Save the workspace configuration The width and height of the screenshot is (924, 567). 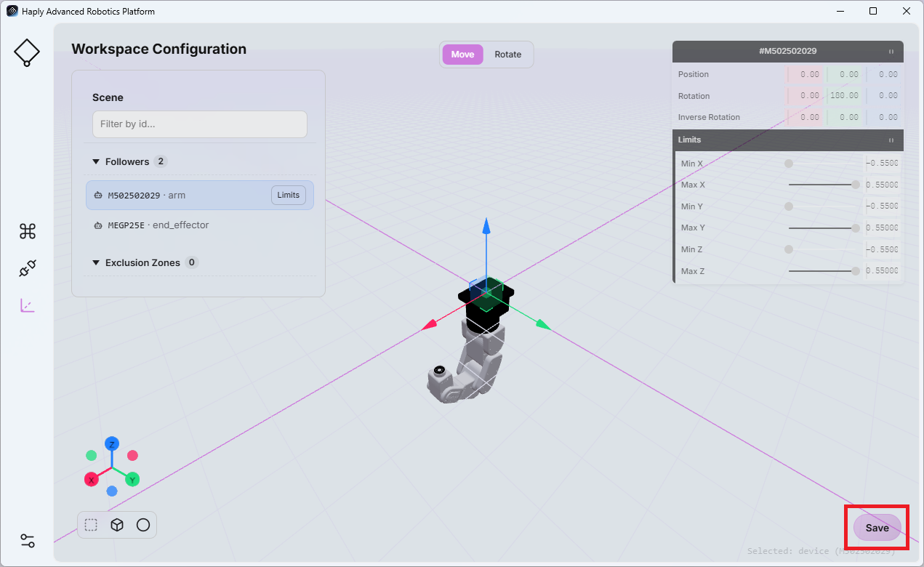877,528
